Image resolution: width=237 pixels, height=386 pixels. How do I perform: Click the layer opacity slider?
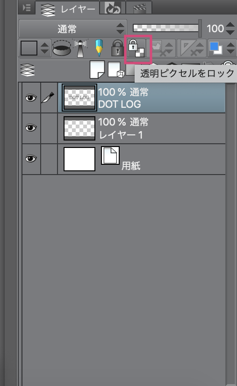(x=166, y=28)
